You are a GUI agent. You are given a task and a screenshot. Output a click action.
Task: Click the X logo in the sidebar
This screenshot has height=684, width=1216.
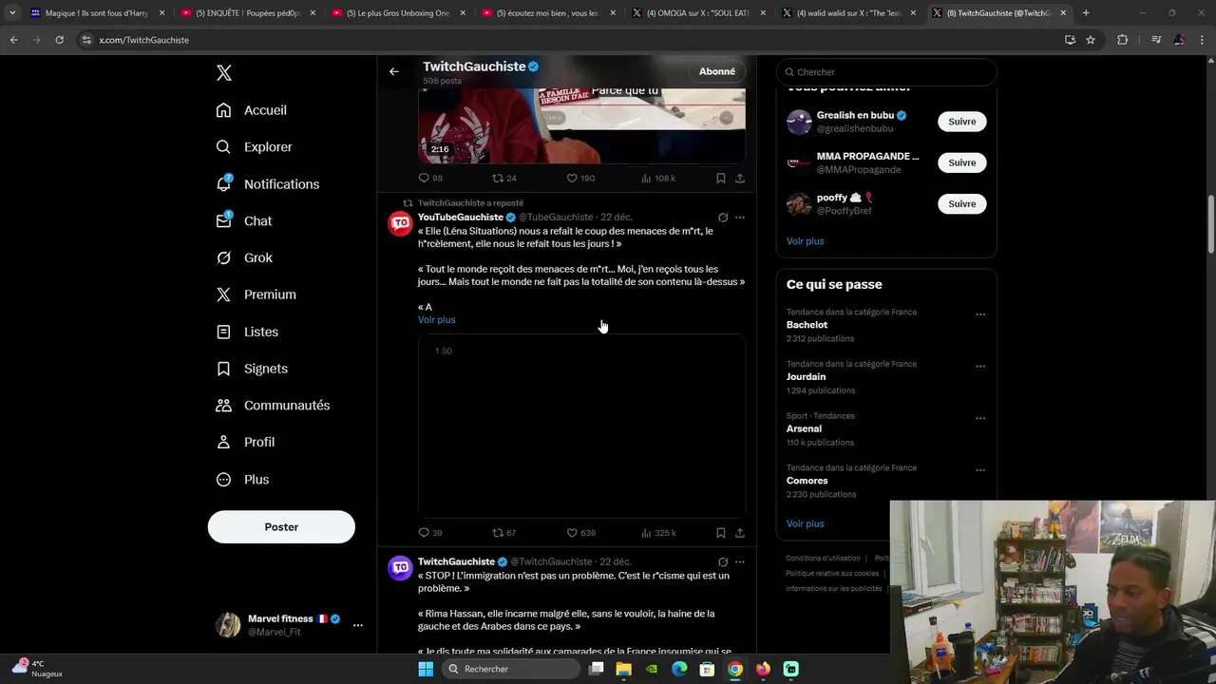224,73
